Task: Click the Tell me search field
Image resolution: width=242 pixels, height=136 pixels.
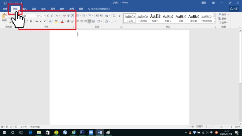Action: pos(99,9)
